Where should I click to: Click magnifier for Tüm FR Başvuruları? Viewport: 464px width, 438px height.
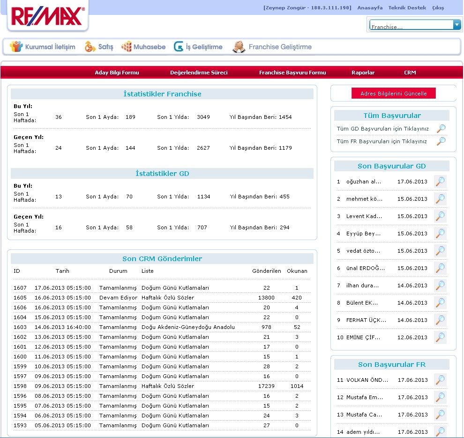pyautogui.click(x=441, y=141)
